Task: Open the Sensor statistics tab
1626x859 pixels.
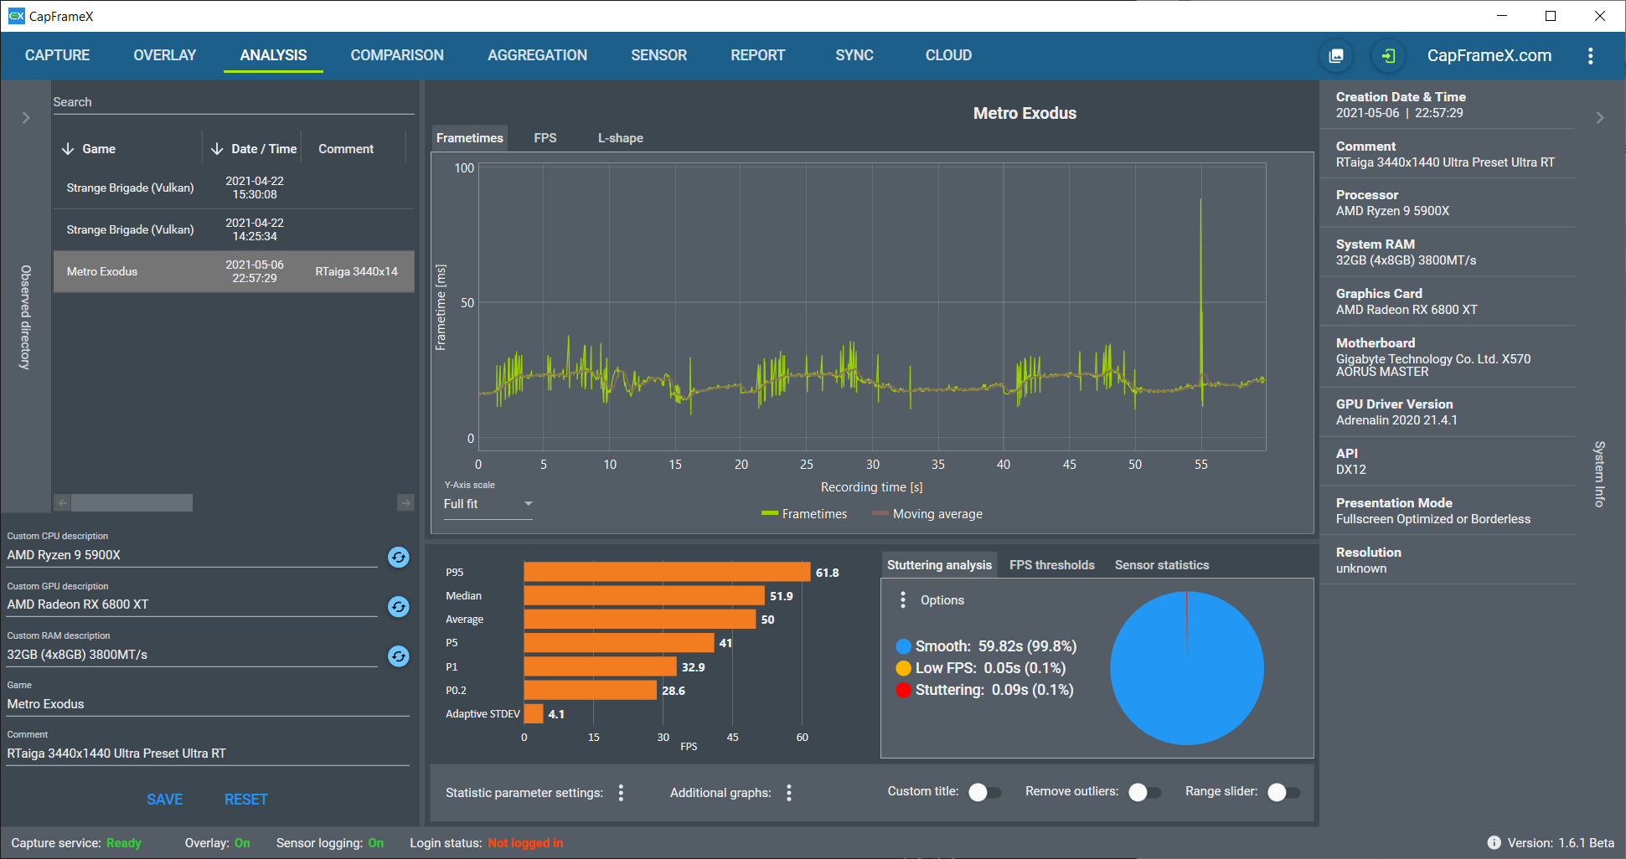Action: [1162, 565]
